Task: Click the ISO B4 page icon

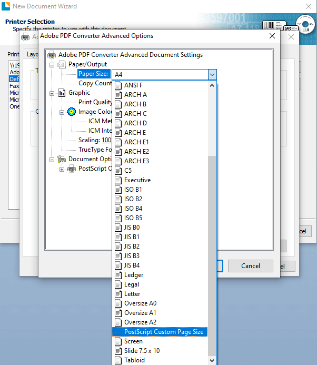Action: tap(118, 209)
